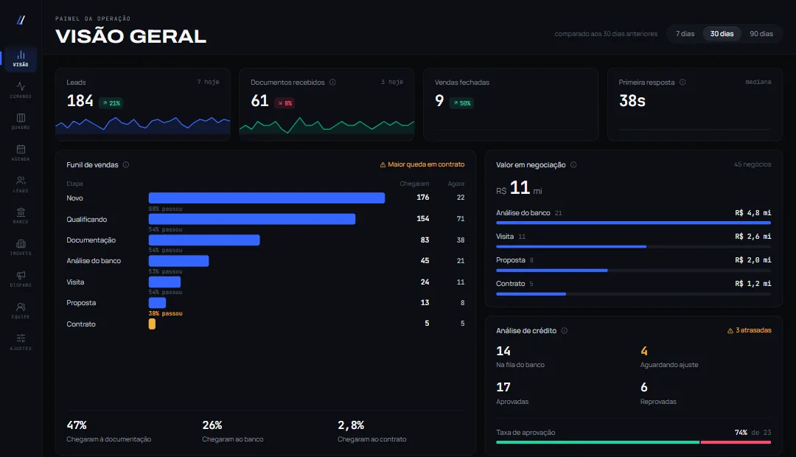Click the 14 Na fila do banco stat

tap(520, 357)
